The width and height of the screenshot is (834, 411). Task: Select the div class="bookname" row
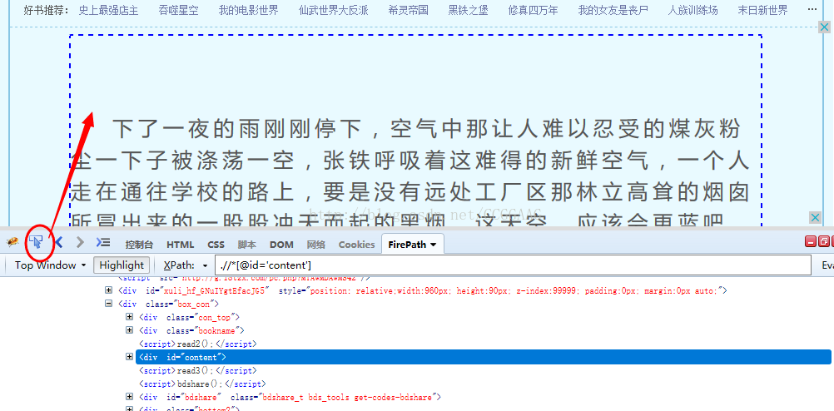click(x=191, y=331)
